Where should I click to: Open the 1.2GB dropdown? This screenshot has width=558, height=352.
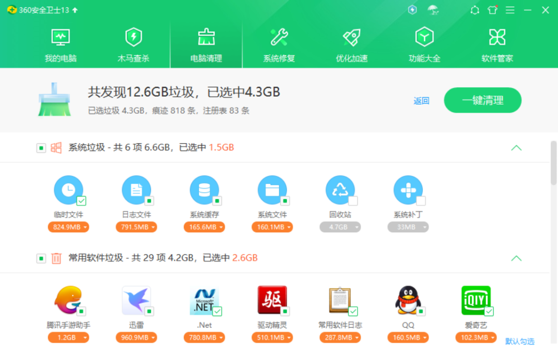[68, 338]
